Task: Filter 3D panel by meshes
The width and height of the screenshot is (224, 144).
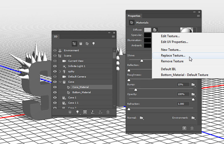Action: tap(81, 44)
